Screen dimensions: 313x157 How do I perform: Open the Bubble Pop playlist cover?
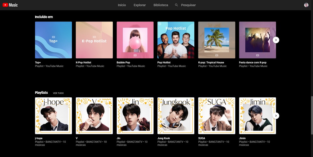tap(135, 40)
